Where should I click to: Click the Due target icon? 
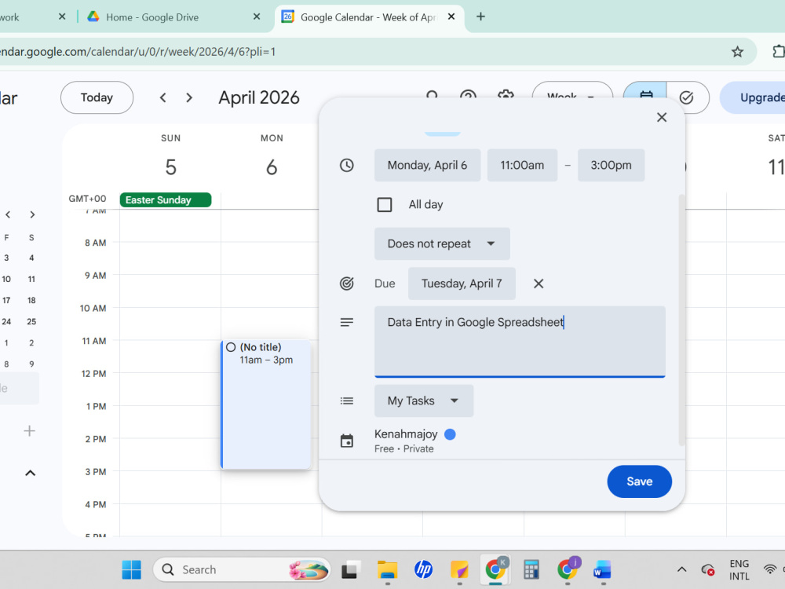(x=346, y=284)
